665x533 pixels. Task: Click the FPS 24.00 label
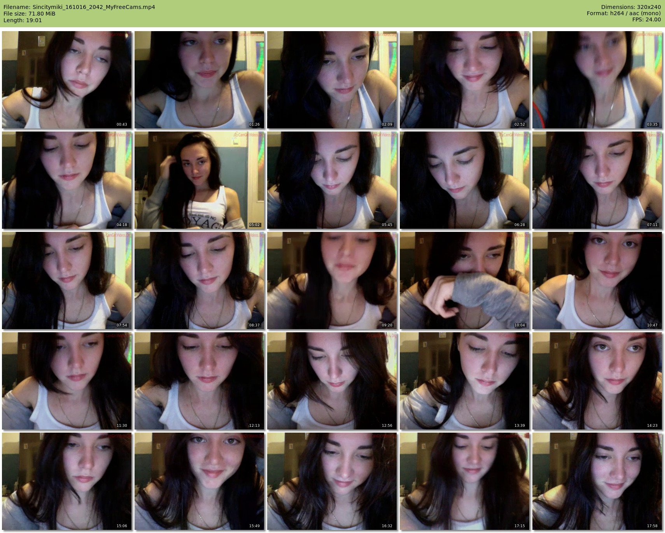coord(646,19)
